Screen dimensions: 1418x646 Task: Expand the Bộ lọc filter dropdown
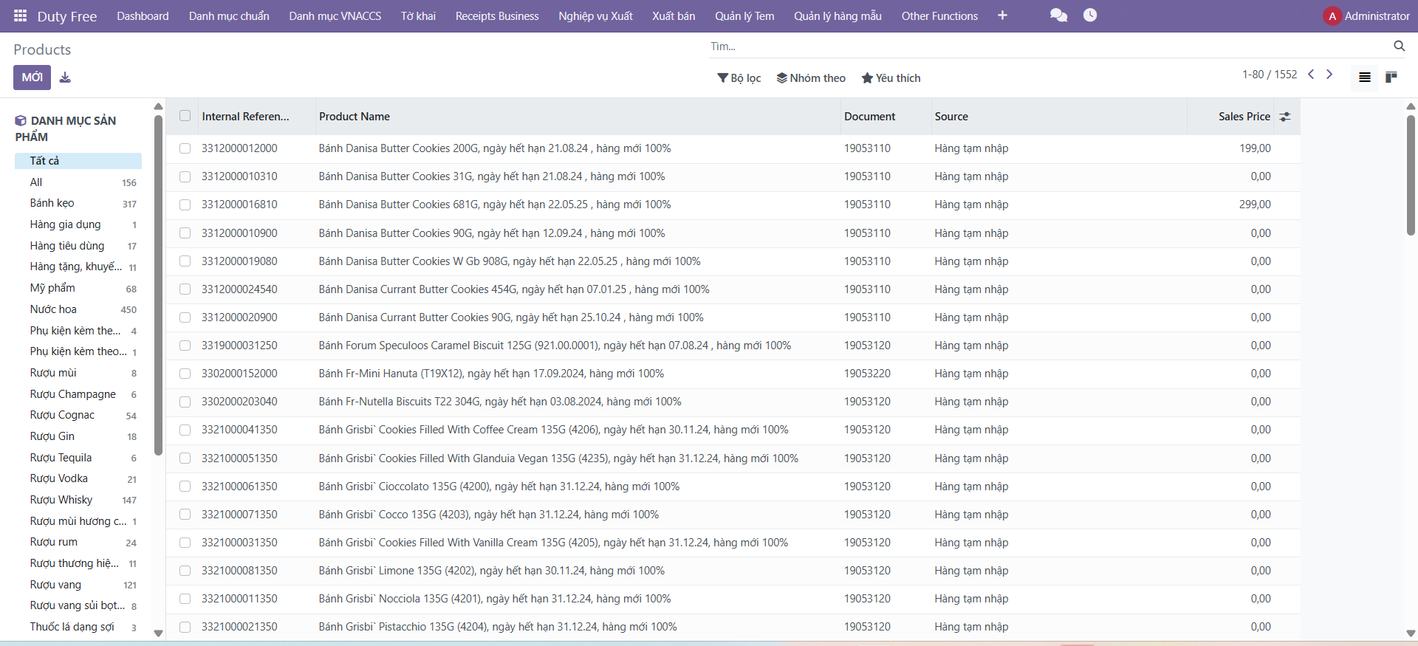739,78
